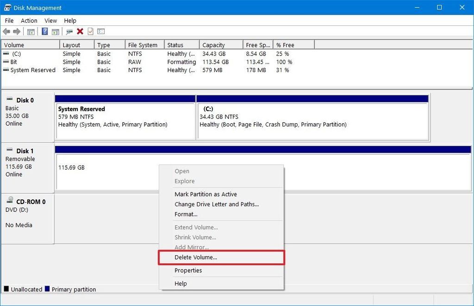Select Mark Partition as Active
The width and height of the screenshot is (474, 306).
pos(206,194)
